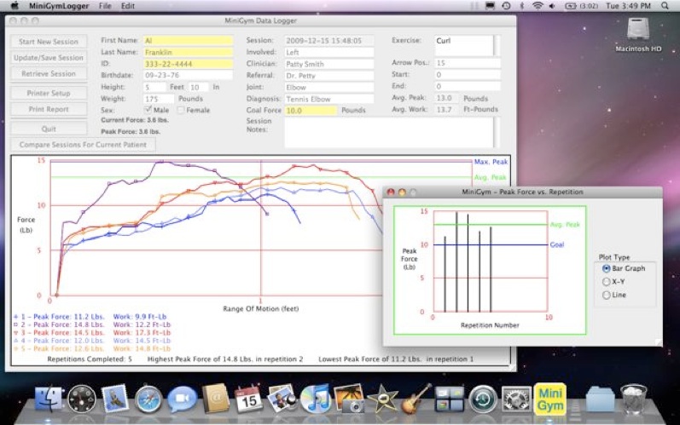Screen dimensions: 680x425
Task: Click the Exercise list scrollbar
Action: (497, 45)
